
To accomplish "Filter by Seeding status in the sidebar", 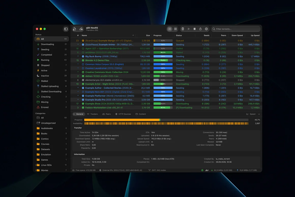I will click(x=52, y=49).
